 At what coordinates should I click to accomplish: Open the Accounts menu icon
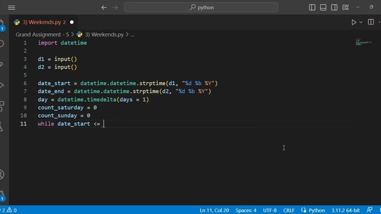(x=2, y=174)
